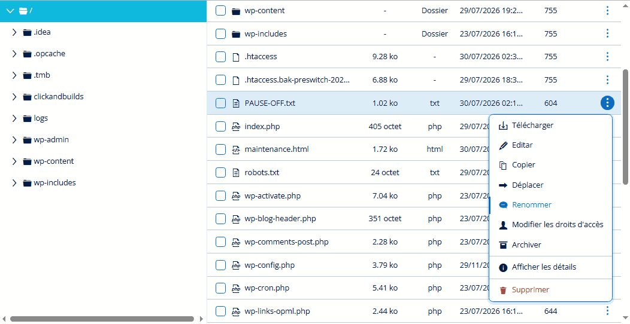Click the 9.28 ko size of .htaccess
This screenshot has height=324, width=630.
[385, 57]
